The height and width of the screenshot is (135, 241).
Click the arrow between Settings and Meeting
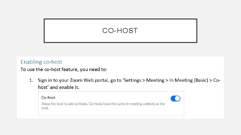click(x=144, y=80)
